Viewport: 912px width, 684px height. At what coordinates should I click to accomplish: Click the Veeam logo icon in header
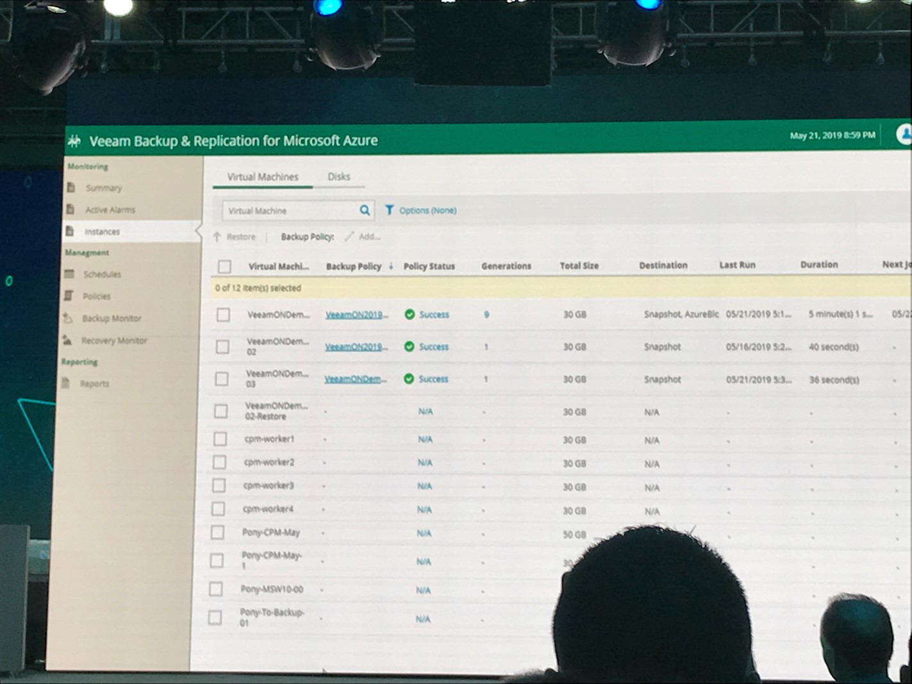click(74, 140)
